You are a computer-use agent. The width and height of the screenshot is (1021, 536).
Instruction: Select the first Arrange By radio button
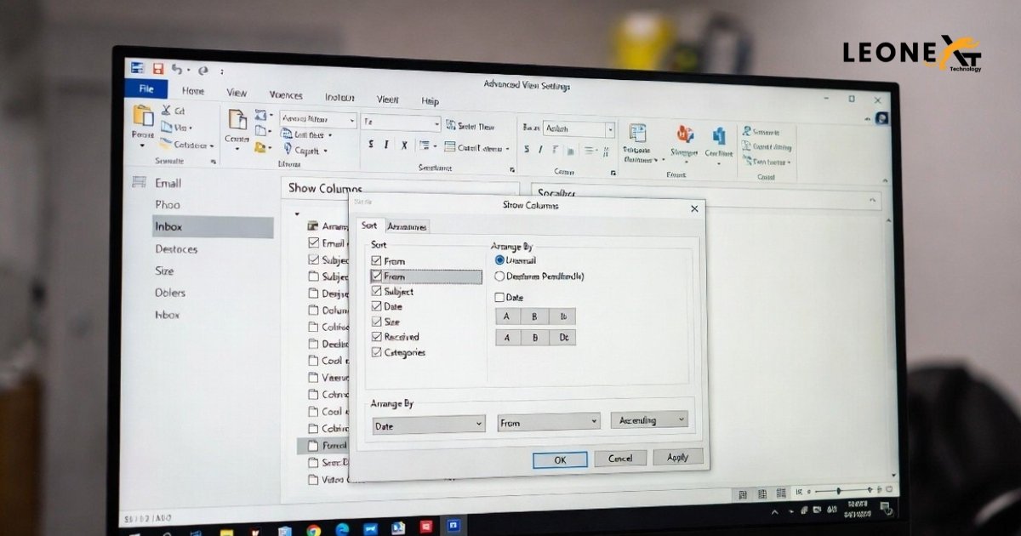click(x=499, y=260)
